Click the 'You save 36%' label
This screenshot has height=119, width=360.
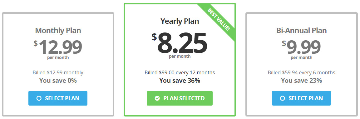[x=180, y=81]
